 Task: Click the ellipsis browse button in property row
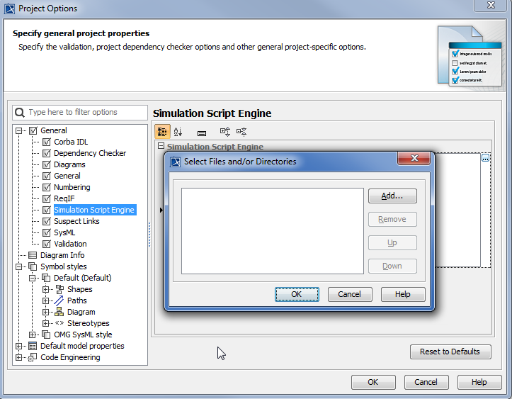tap(485, 158)
